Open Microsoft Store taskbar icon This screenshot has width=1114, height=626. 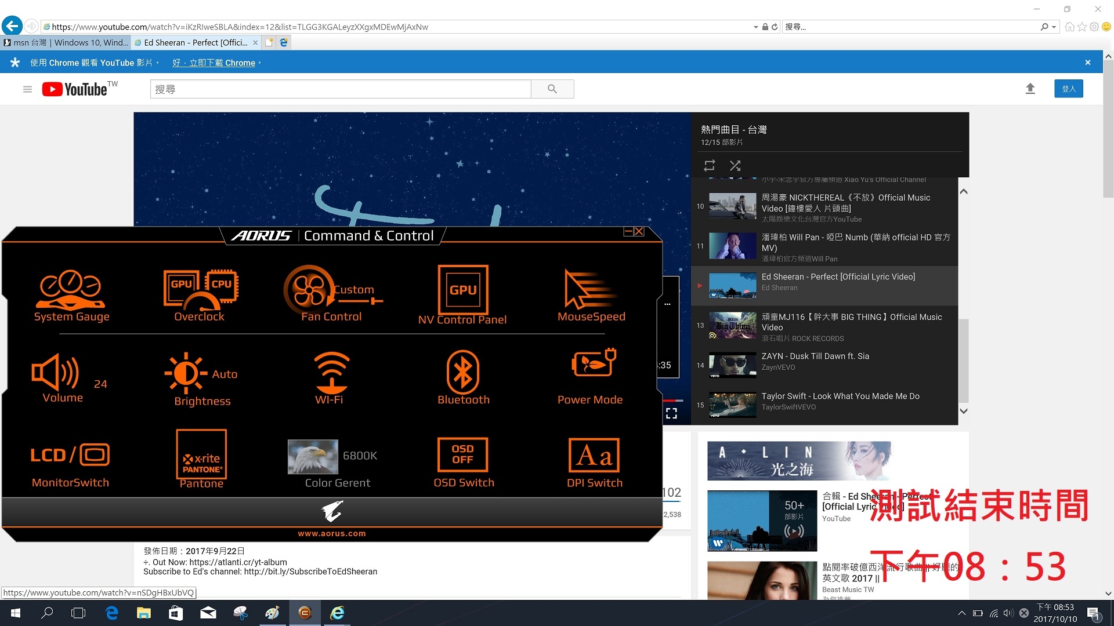pyautogui.click(x=175, y=613)
